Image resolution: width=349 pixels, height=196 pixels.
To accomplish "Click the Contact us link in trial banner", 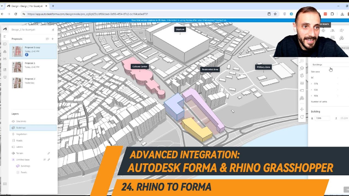I will coord(221,20).
